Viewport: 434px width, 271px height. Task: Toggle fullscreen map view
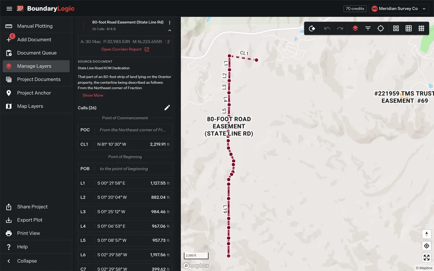pyautogui.click(x=426, y=258)
